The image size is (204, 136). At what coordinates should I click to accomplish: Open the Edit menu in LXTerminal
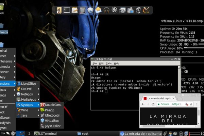[101, 64]
